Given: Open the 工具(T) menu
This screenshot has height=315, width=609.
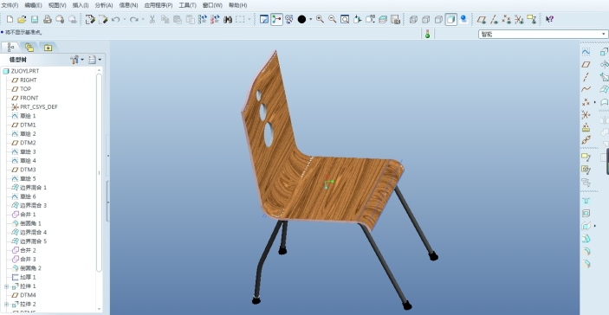Looking at the screenshot, I should (x=188, y=5).
